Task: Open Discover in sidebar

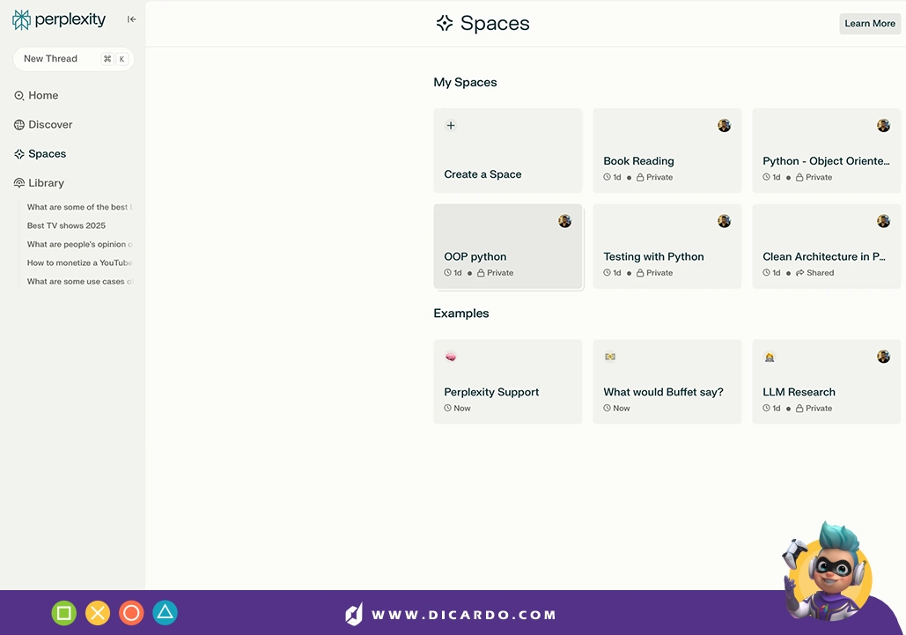Action: pyautogui.click(x=43, y=125)
